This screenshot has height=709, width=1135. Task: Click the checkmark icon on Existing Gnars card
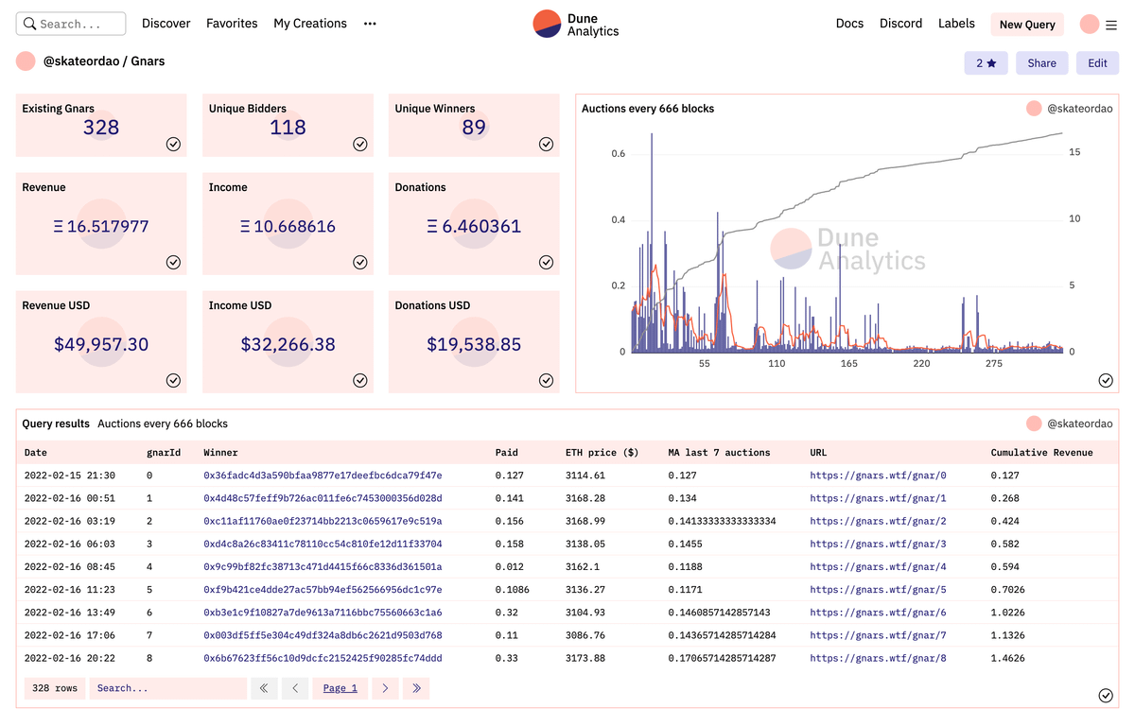173,144
